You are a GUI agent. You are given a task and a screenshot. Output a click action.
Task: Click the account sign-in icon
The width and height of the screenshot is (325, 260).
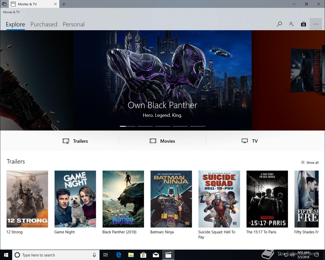pos(291,24)
